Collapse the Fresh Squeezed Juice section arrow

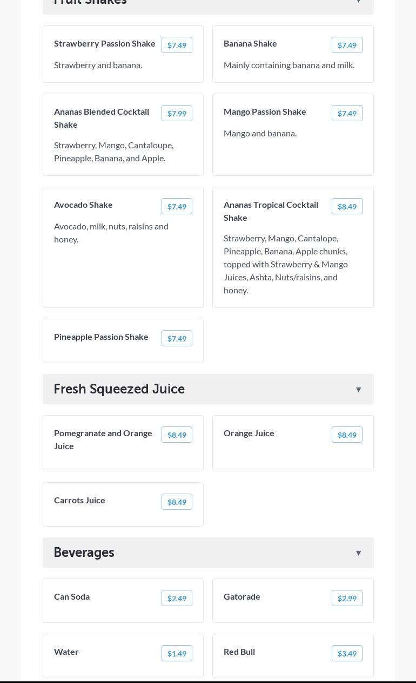358,390
